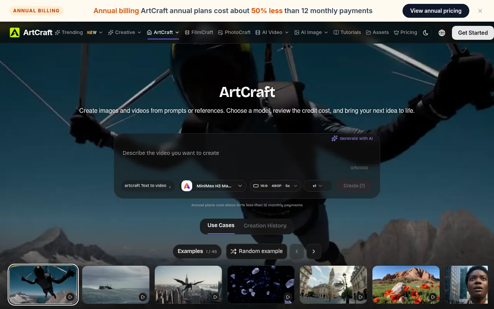This screenshot has width=494, height=309.
Task: Play the dragon over city example
Action: (215, 297)
